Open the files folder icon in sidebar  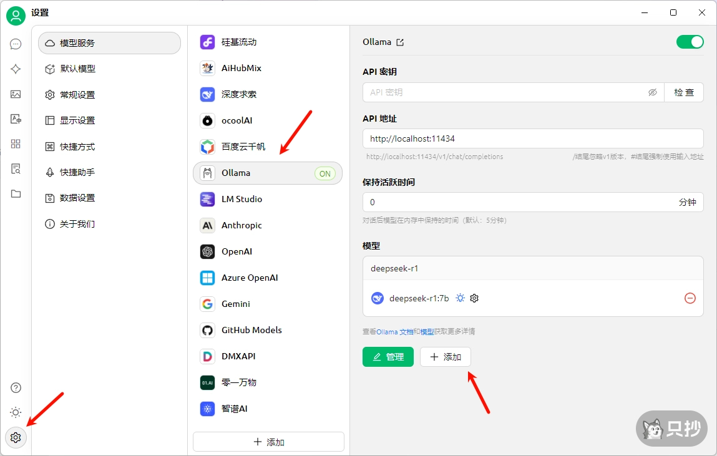(x=16, y=194)
